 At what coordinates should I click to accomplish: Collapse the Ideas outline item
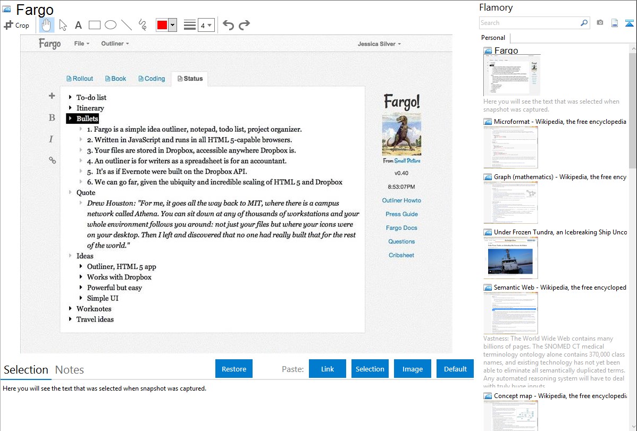click(x=70, y=256)
